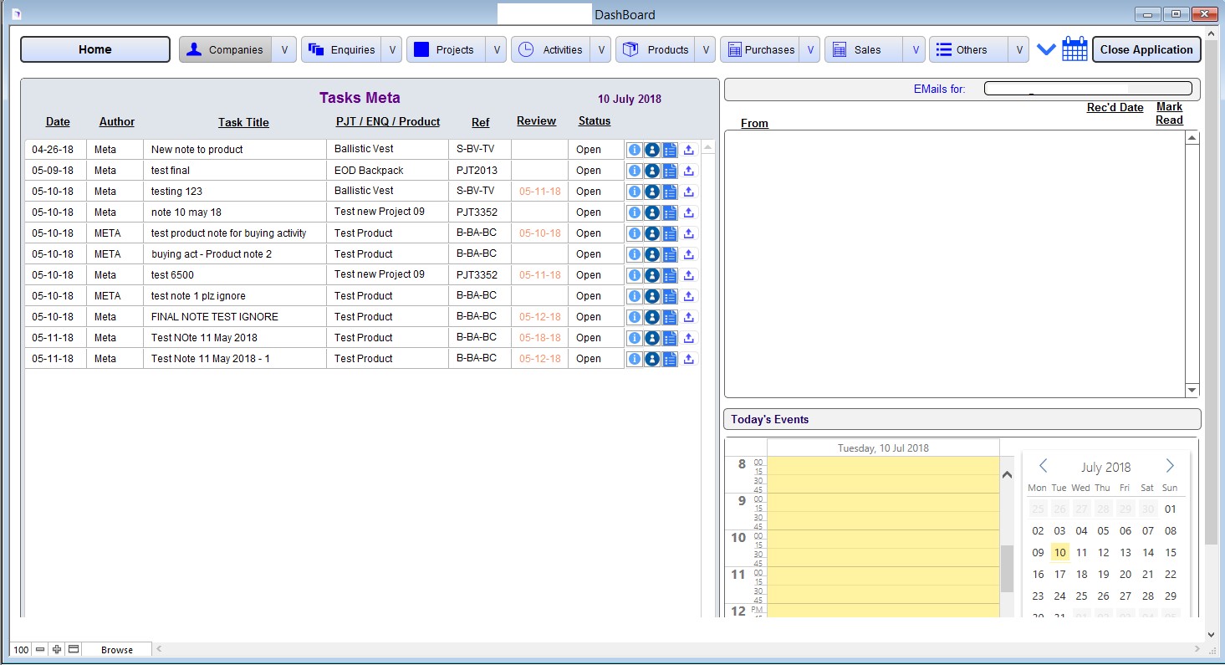Click document list icon on 'testing 123' row
1225x665 pixels.
coord(670,192)
